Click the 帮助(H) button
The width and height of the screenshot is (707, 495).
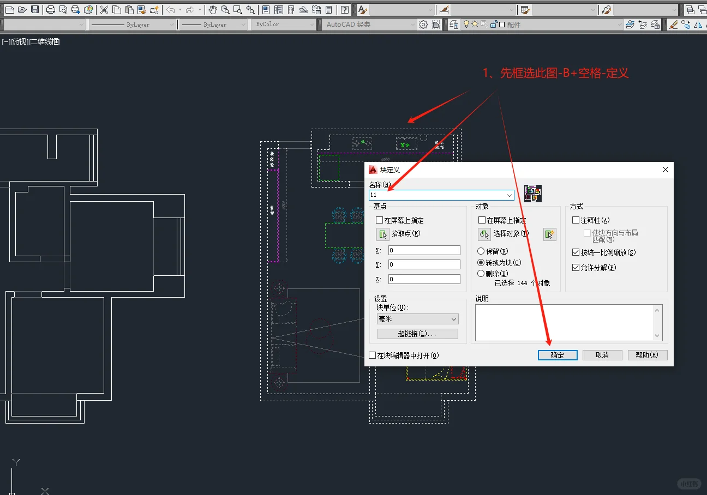[648, 355]
